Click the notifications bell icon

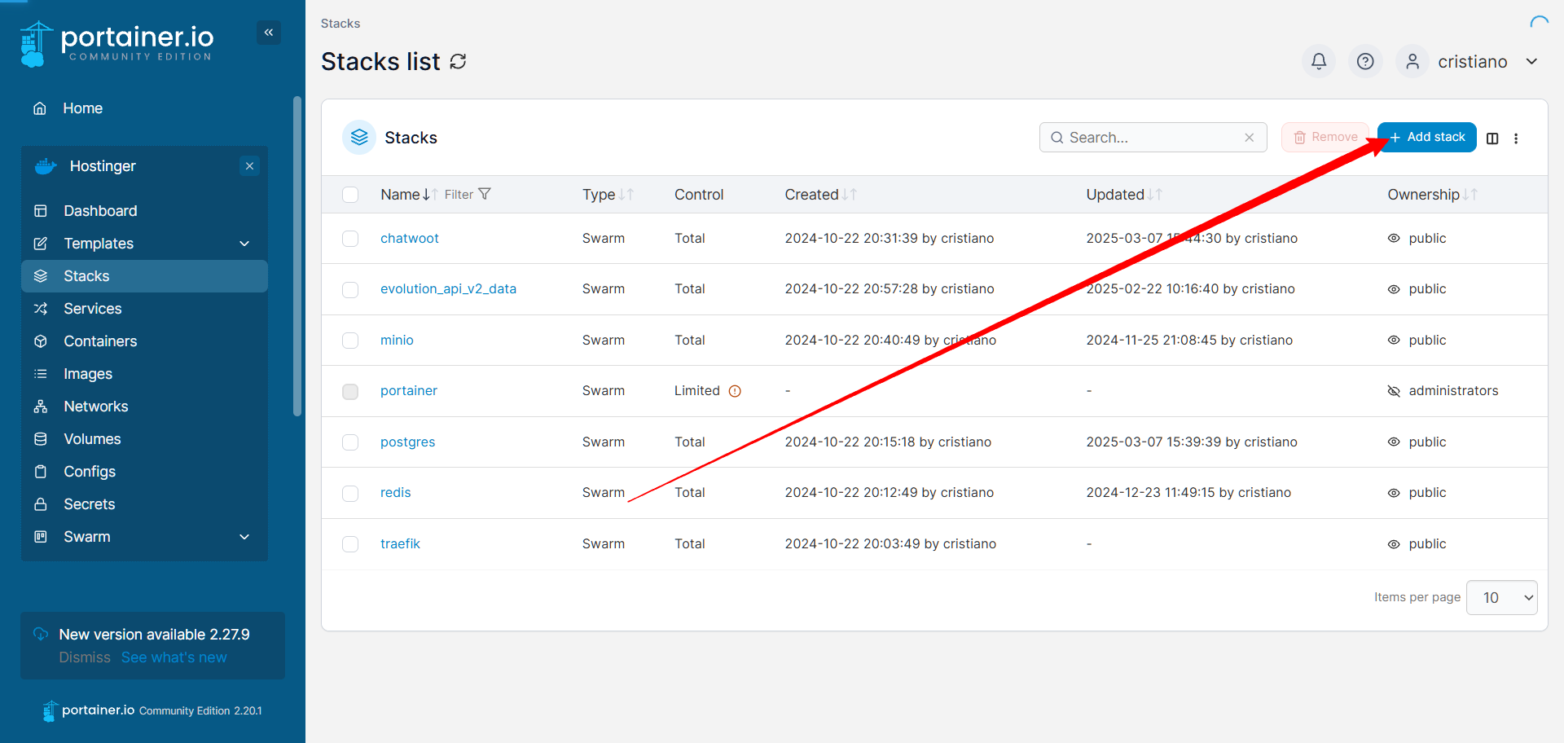coord(1318,61)
